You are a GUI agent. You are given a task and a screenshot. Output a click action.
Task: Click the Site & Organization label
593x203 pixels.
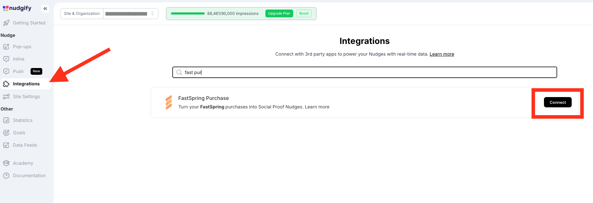pos(82,14)
